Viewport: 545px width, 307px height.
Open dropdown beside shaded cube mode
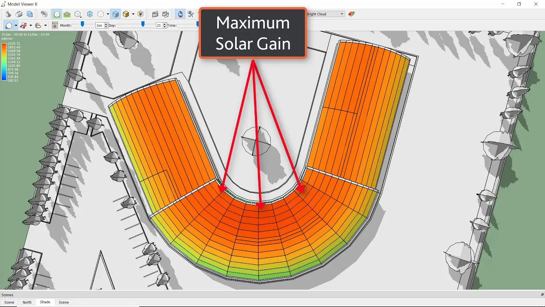pyautogui.click(x=16, y=26)
